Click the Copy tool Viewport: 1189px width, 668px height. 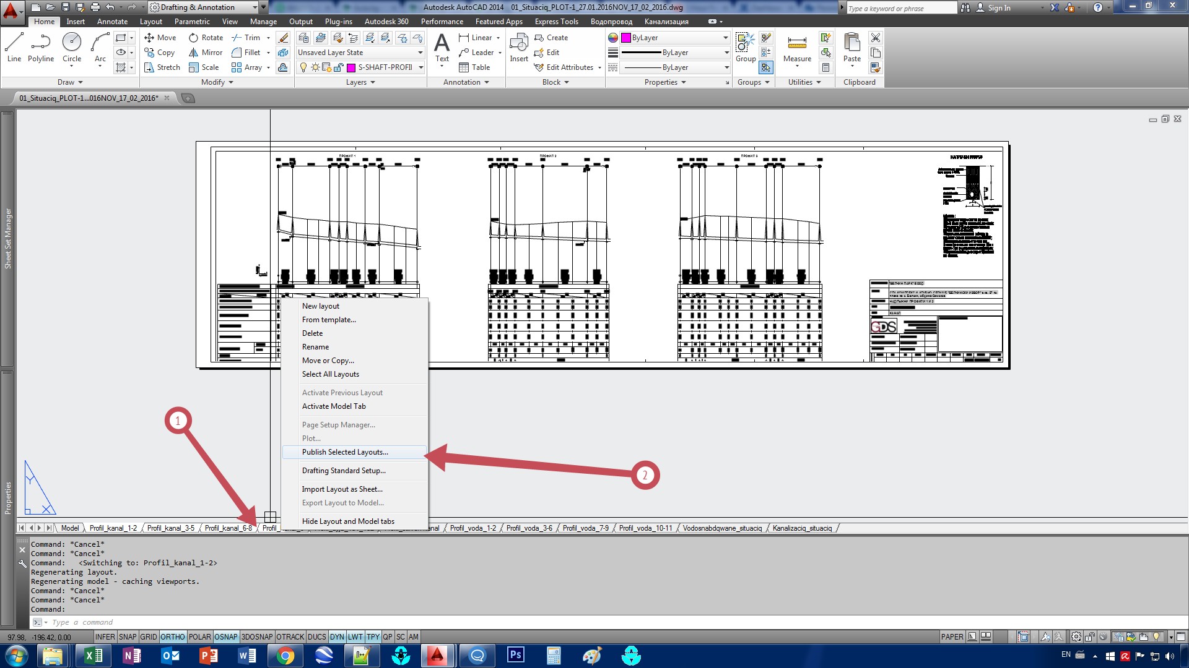click(160, 53)
